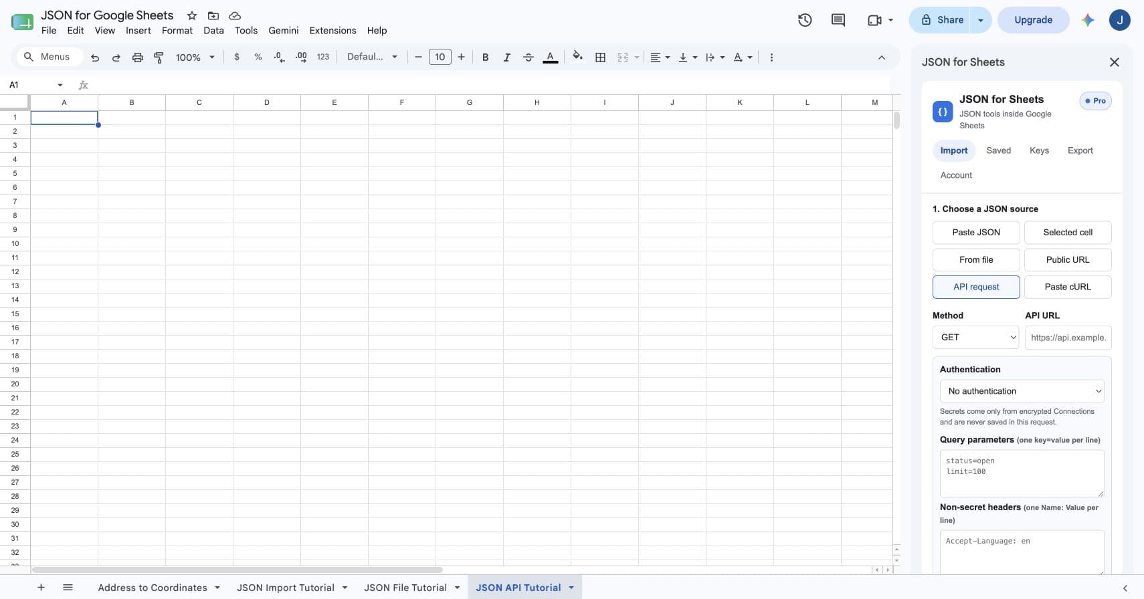The height and width of the screenshot is (599, 1144).
Task: Decrease decimal places icon
Action: [x=280, y=57]
